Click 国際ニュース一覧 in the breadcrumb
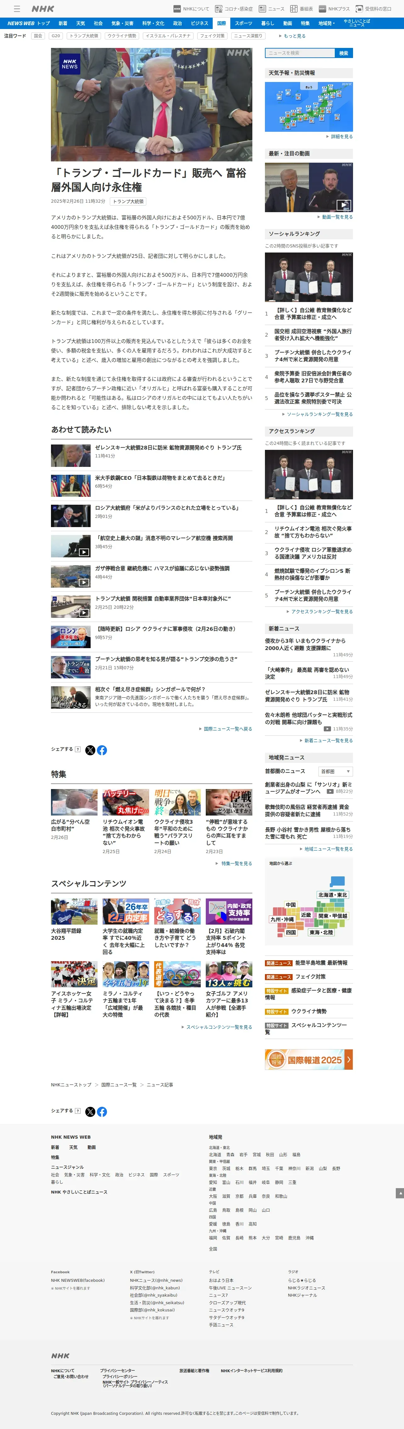Viewport: 404px width, 1429px height. tap(119, 1085)
